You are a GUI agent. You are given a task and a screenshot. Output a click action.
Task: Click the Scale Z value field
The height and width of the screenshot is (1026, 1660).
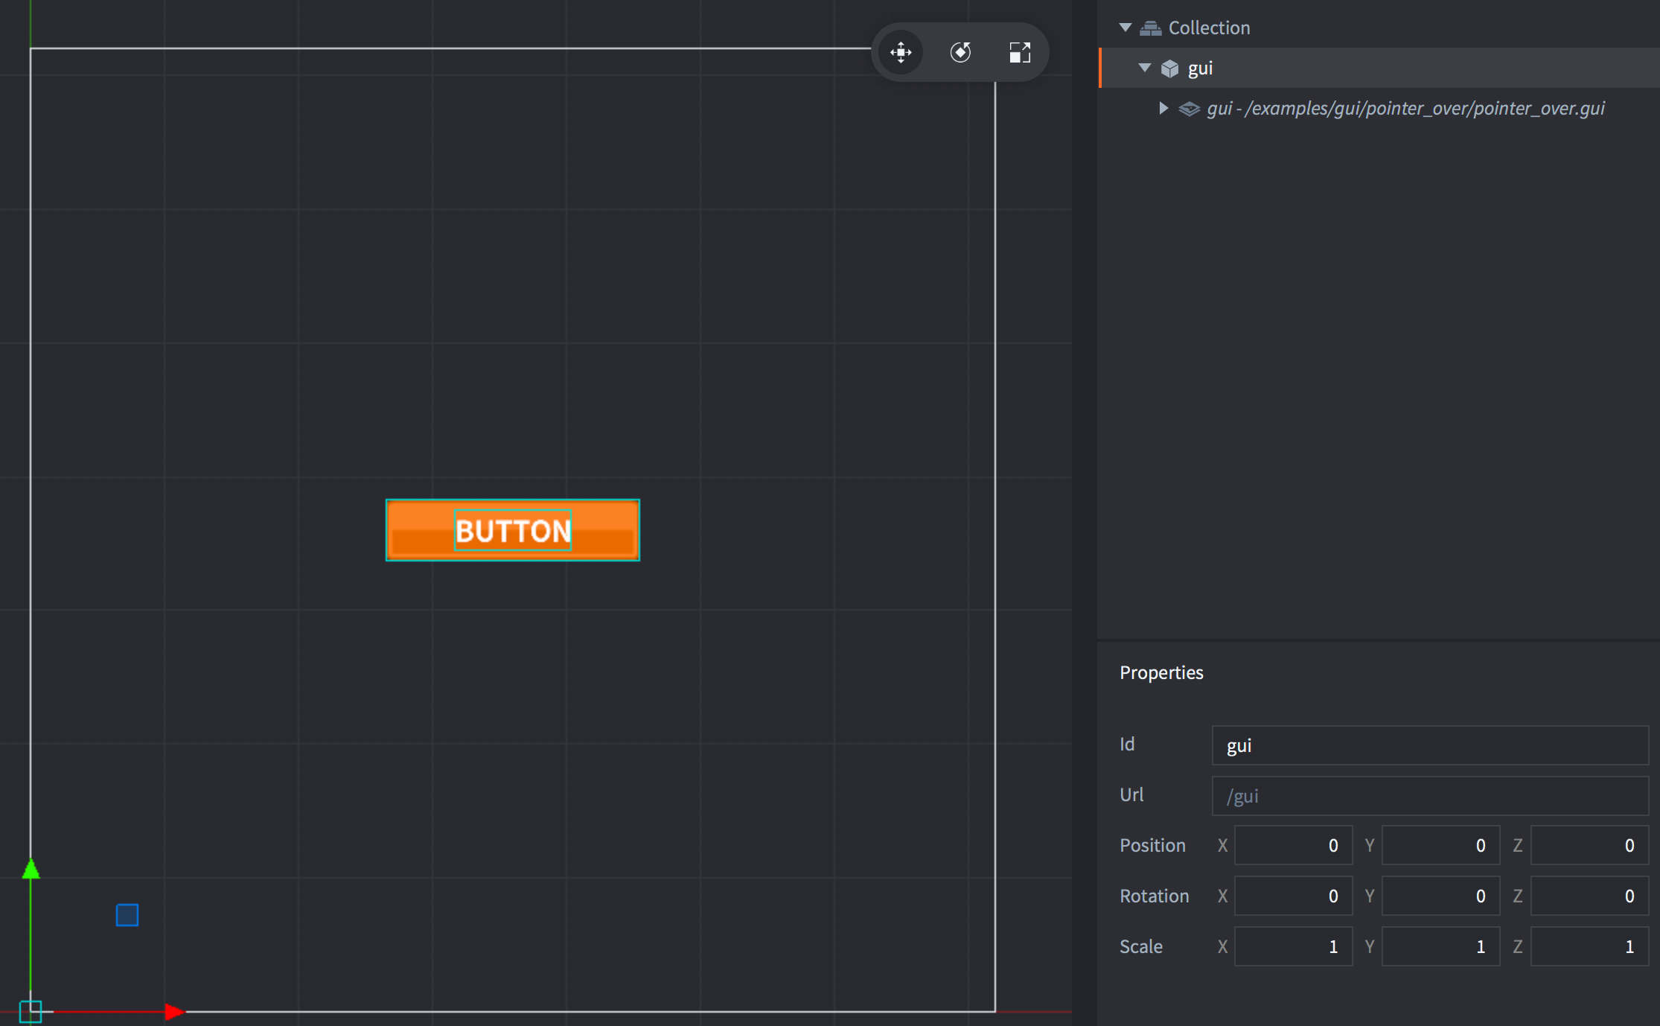1589,946
